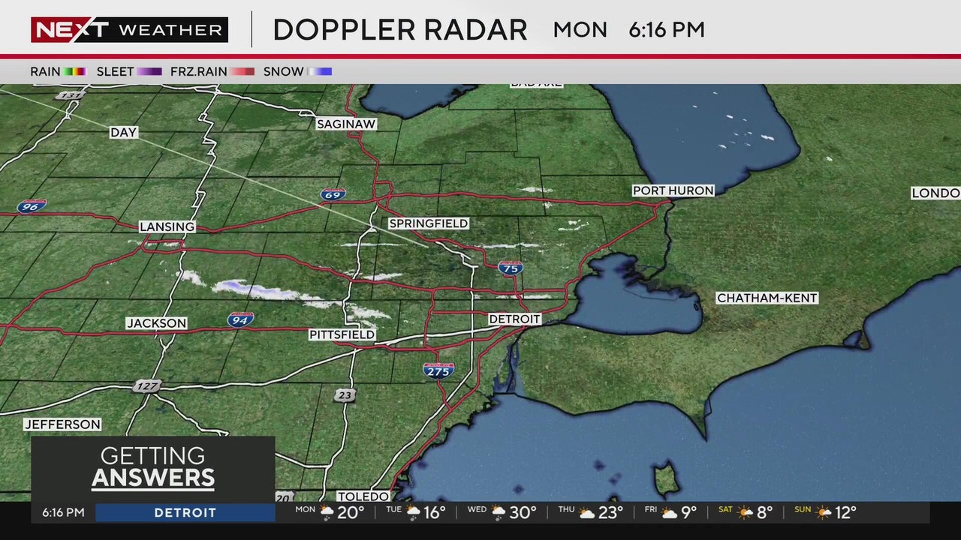Select Wednesday's 30° forecast entry
The height and width of the screenshot is (540, 961).
point(502,513)
